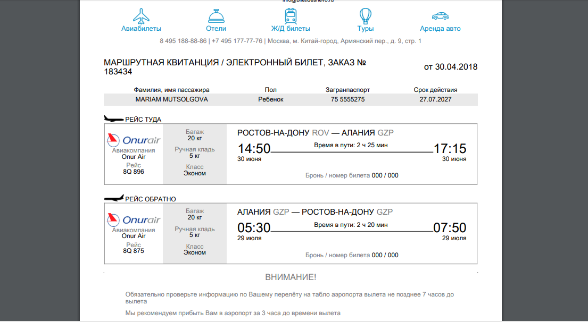Click the heading МАРШРУТНАЯ КВИТАНЦИЯ / ЭЛЕКТРОННЫЙ БИЛЕТ
Image resolution: width=588 pixels, height=322 pixels.
pos(234,67)
